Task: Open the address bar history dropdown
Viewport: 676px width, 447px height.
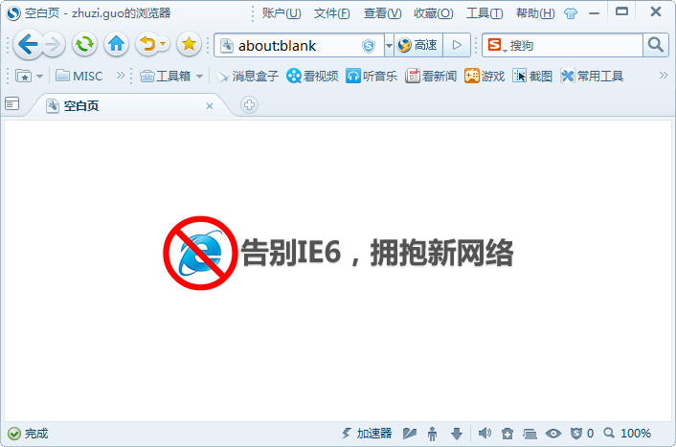Action: [389, 45]
